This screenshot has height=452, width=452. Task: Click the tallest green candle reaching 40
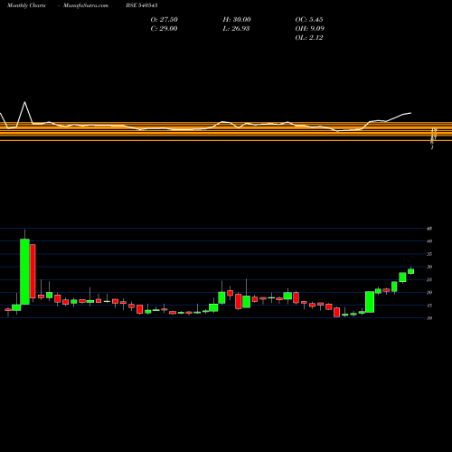[24, 271]
